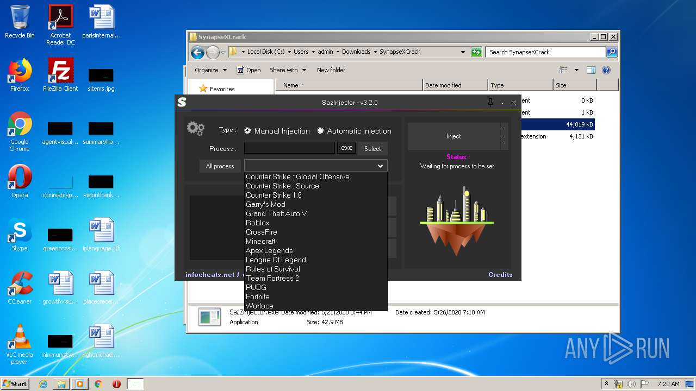Image resolution: width=696 pixels, height=391 pixels.
Task: Click the SazInjector pin icon
Action: tap(490, 102)
